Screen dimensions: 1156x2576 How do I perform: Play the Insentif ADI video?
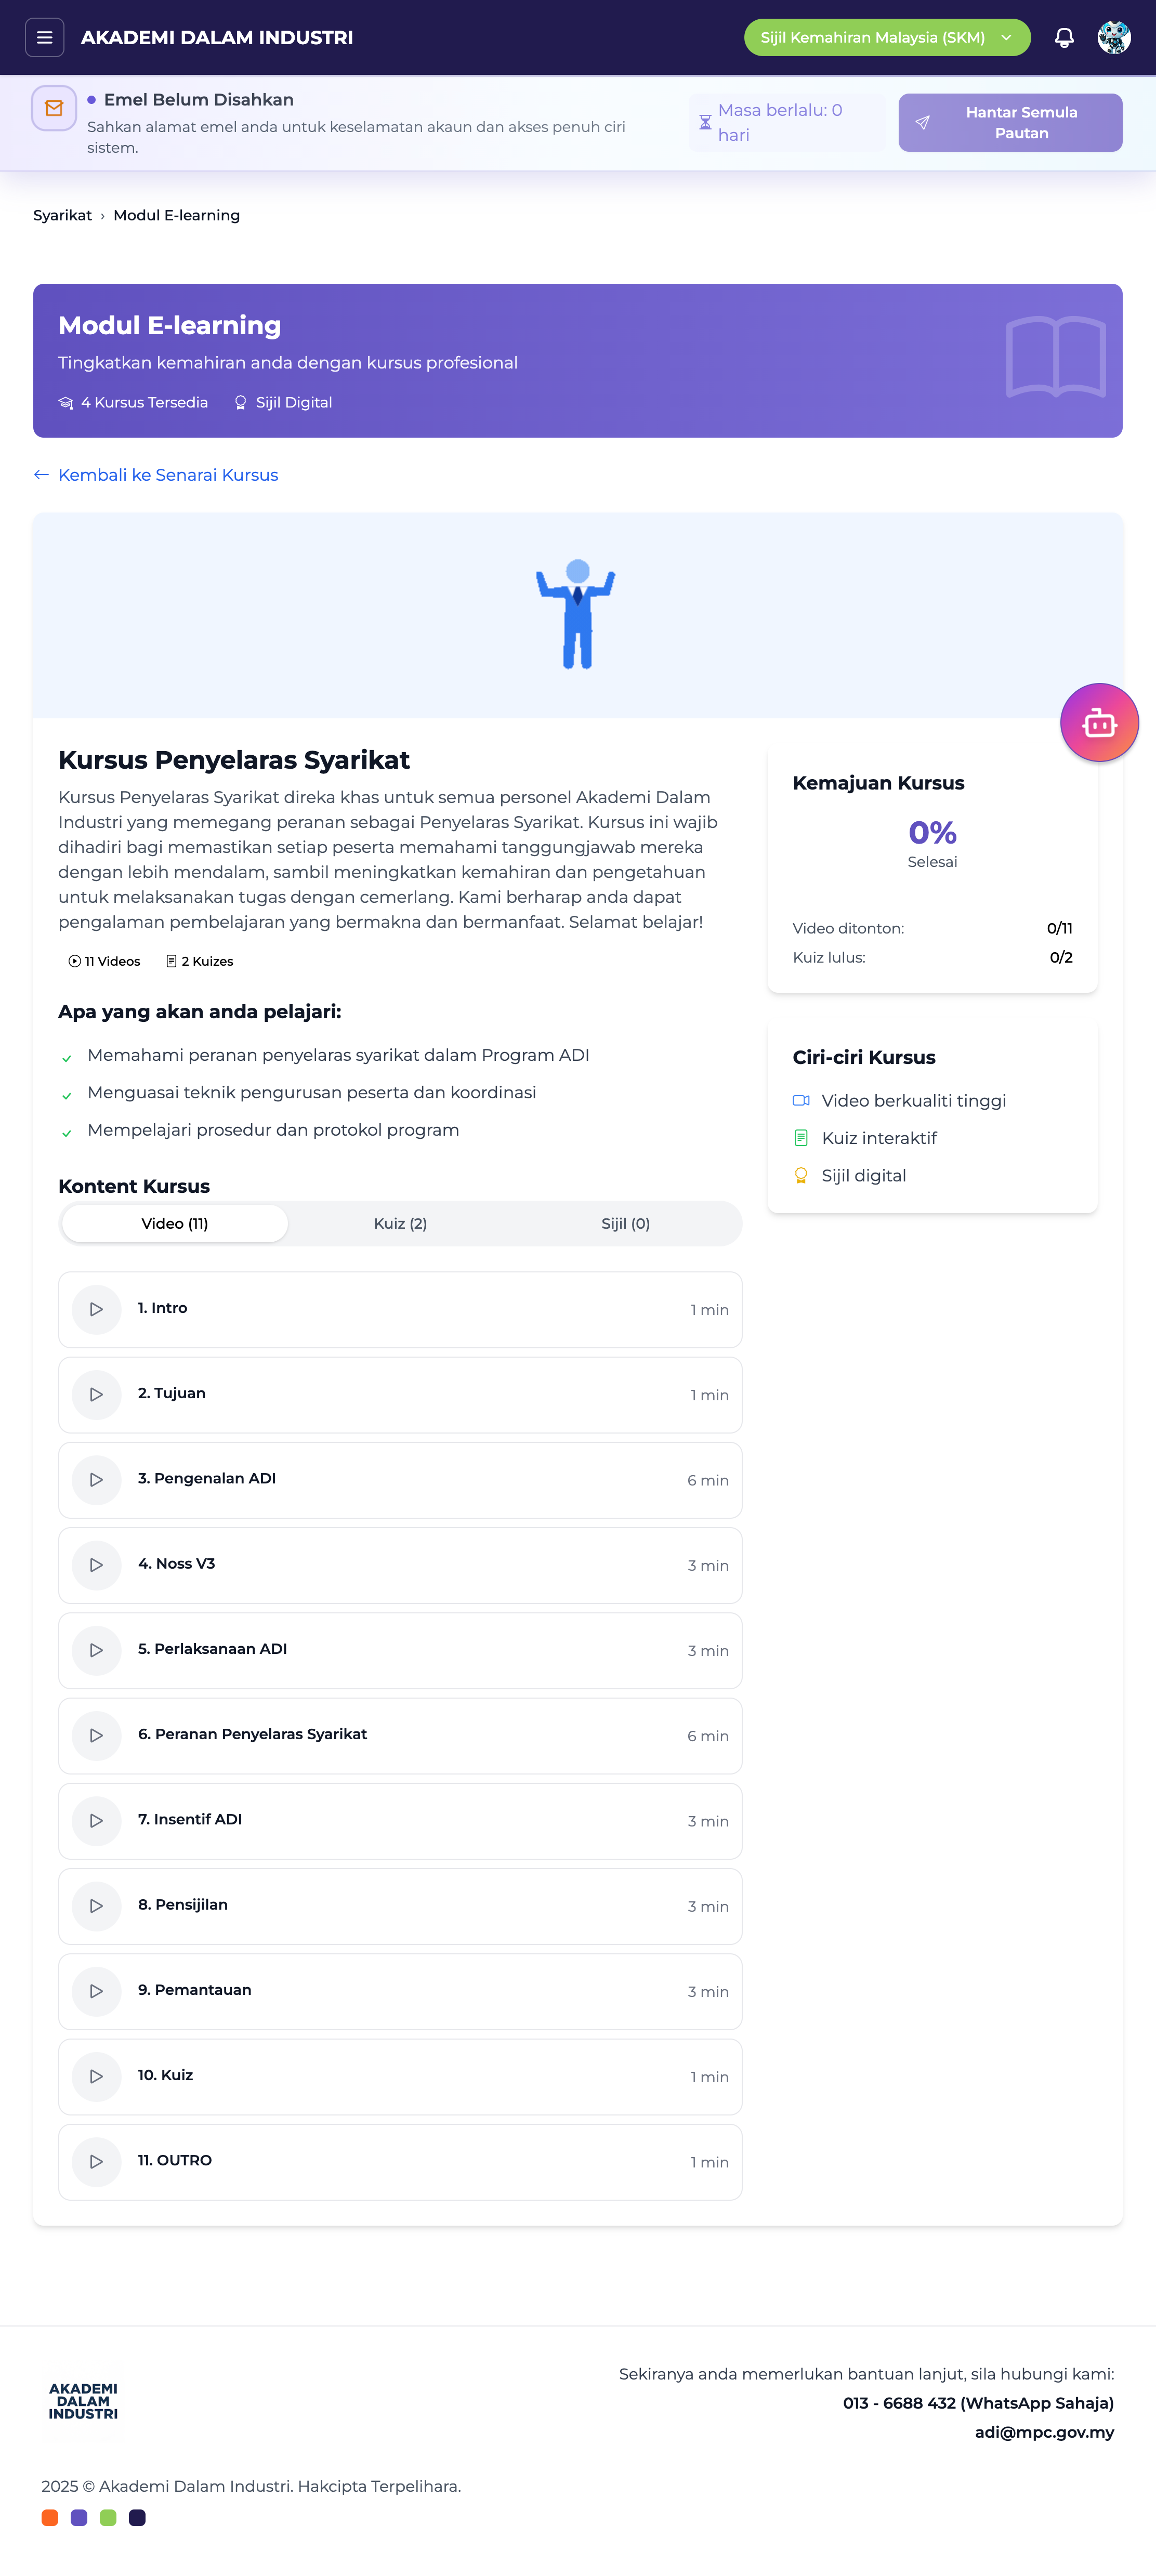(97, 1820)
